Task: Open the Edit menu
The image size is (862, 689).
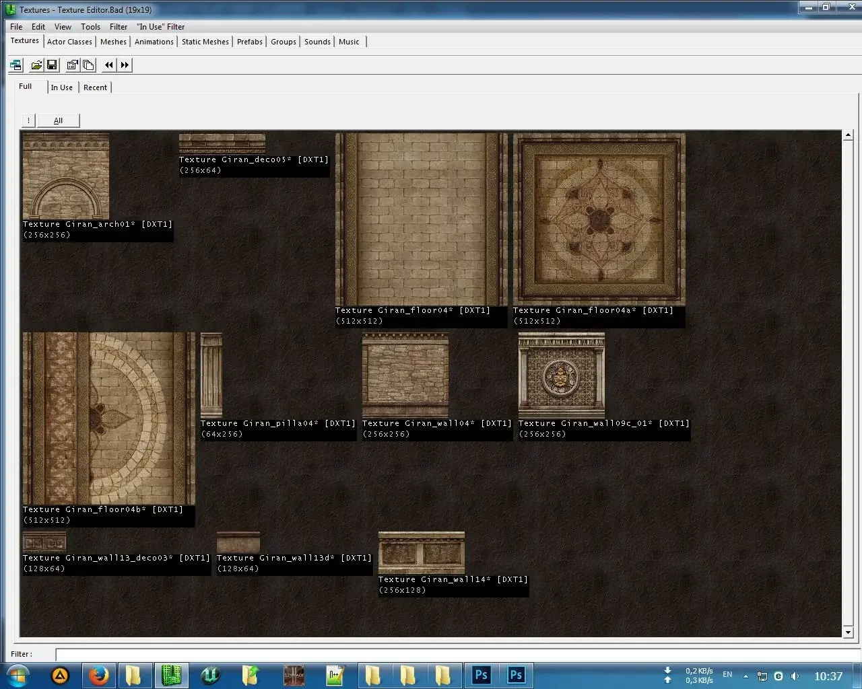Action: click(x=38, y=27)
